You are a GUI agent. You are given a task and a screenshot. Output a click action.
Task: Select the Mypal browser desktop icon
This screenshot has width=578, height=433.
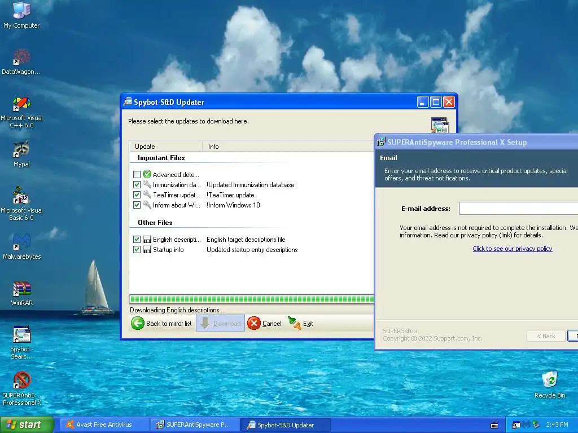[x=21, y=154]
